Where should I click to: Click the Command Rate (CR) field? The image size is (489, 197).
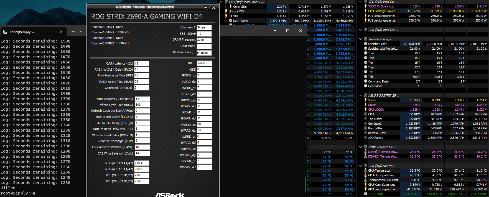142,88
